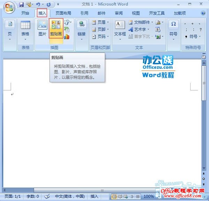This screenshot has width=209, height=201.
Task: Go to previous page with double up arrow
Action: [204, 173]
